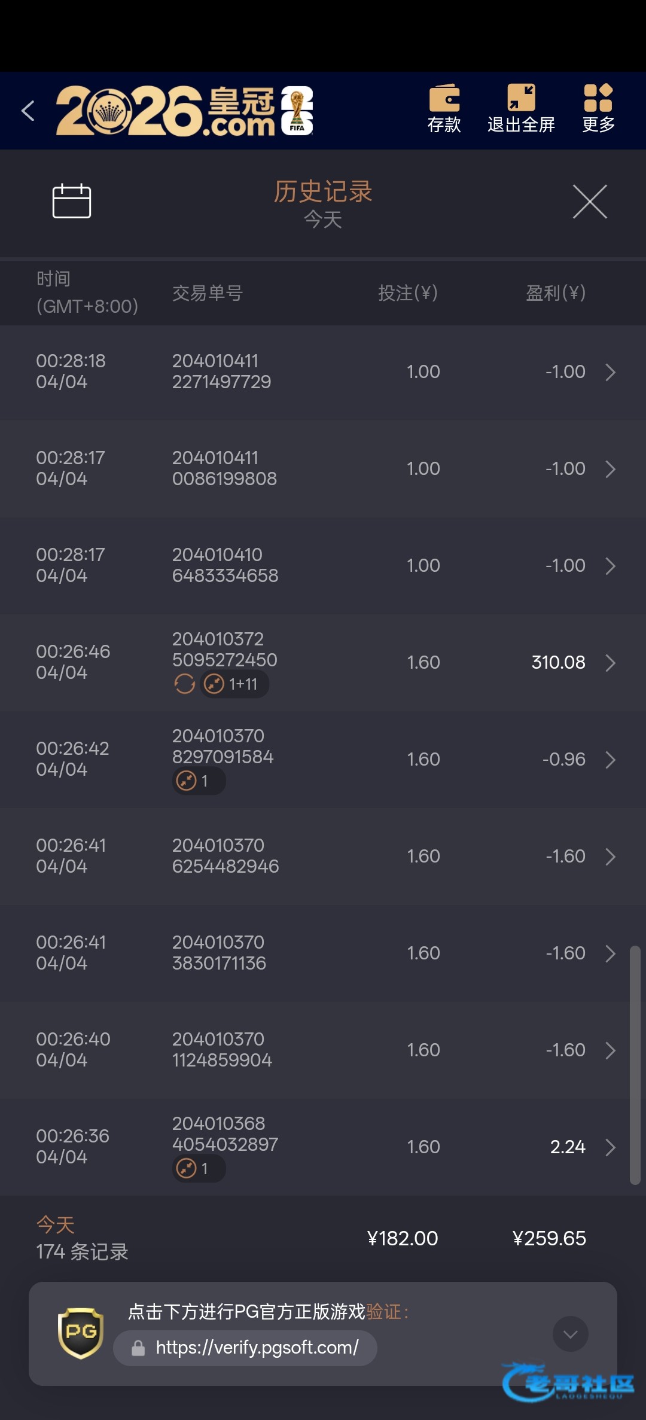The image size is (646, 1420).
Task: Click the 2026 crown site logo
Action: tap(184, 111)
